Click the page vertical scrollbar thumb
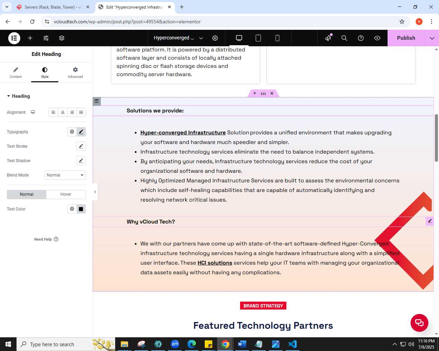This screenshot has height=351, width=439. click(436, 137)
